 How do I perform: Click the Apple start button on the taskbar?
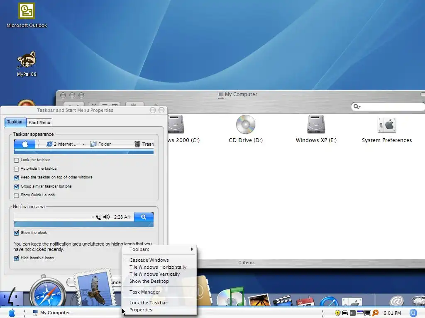[x=12, y=313]
